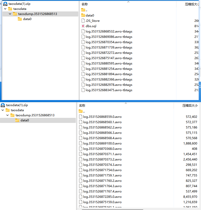Open the data0 folder listed above .DS_Store
Viewport: 201px width, 210px height.
point(90,15)
